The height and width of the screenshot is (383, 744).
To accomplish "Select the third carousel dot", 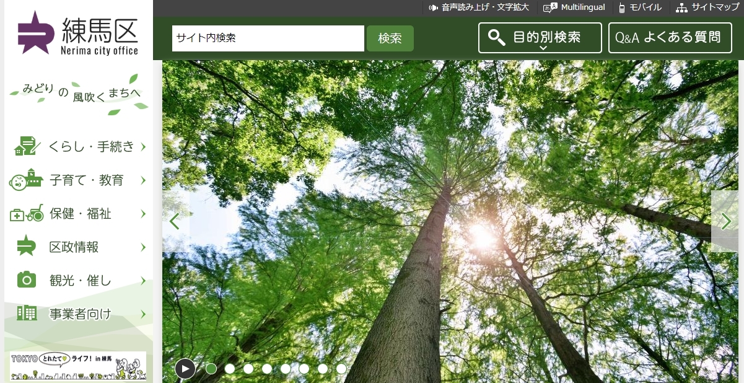I will point(248,369).
